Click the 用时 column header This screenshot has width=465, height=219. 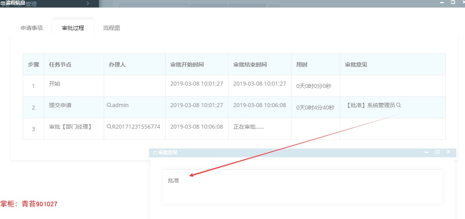[x=315, y=64]
